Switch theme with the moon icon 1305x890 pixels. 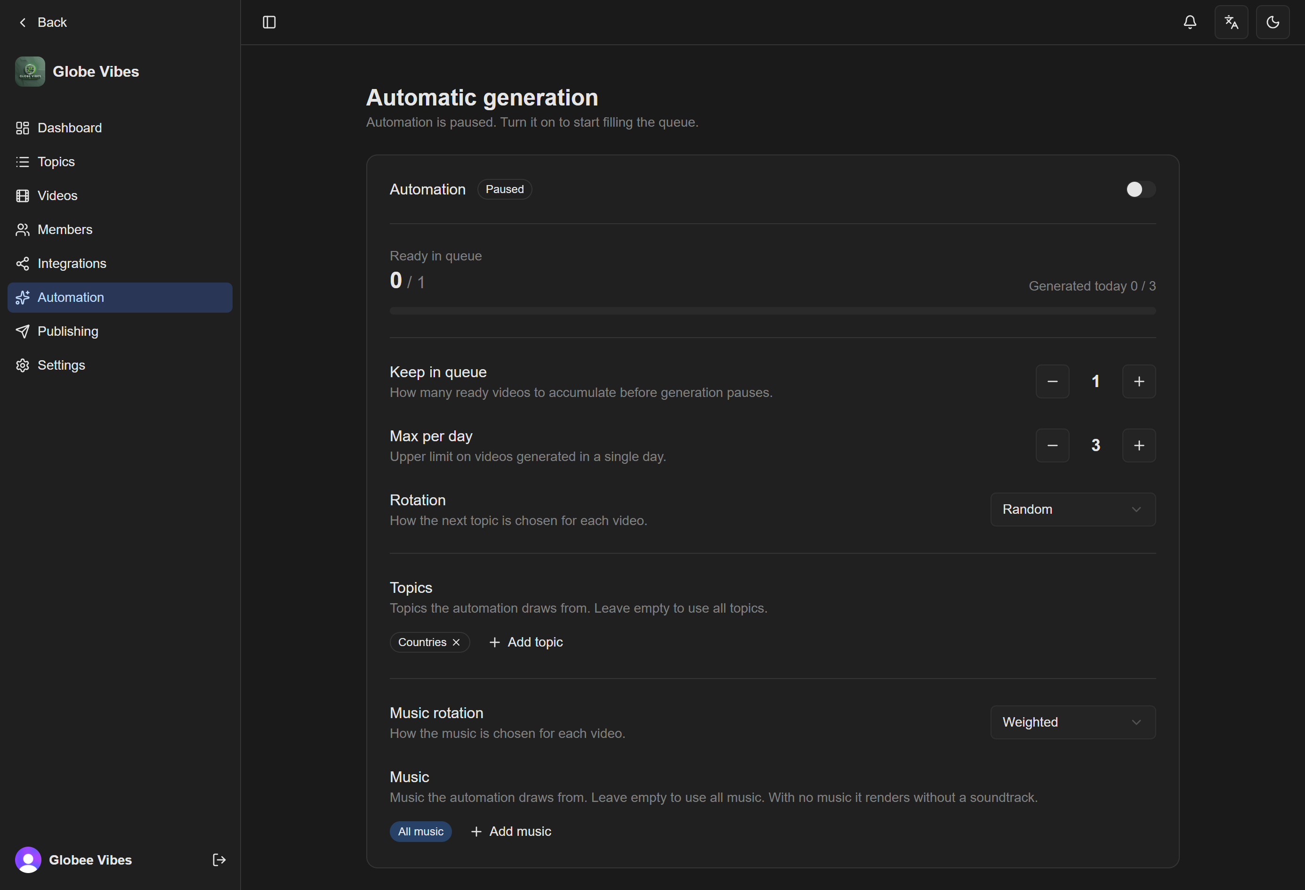(1273, 23)
